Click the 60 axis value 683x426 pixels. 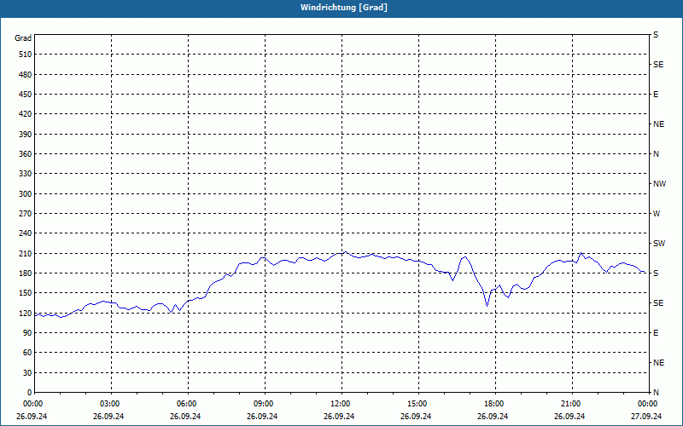(x=27, y=353)
